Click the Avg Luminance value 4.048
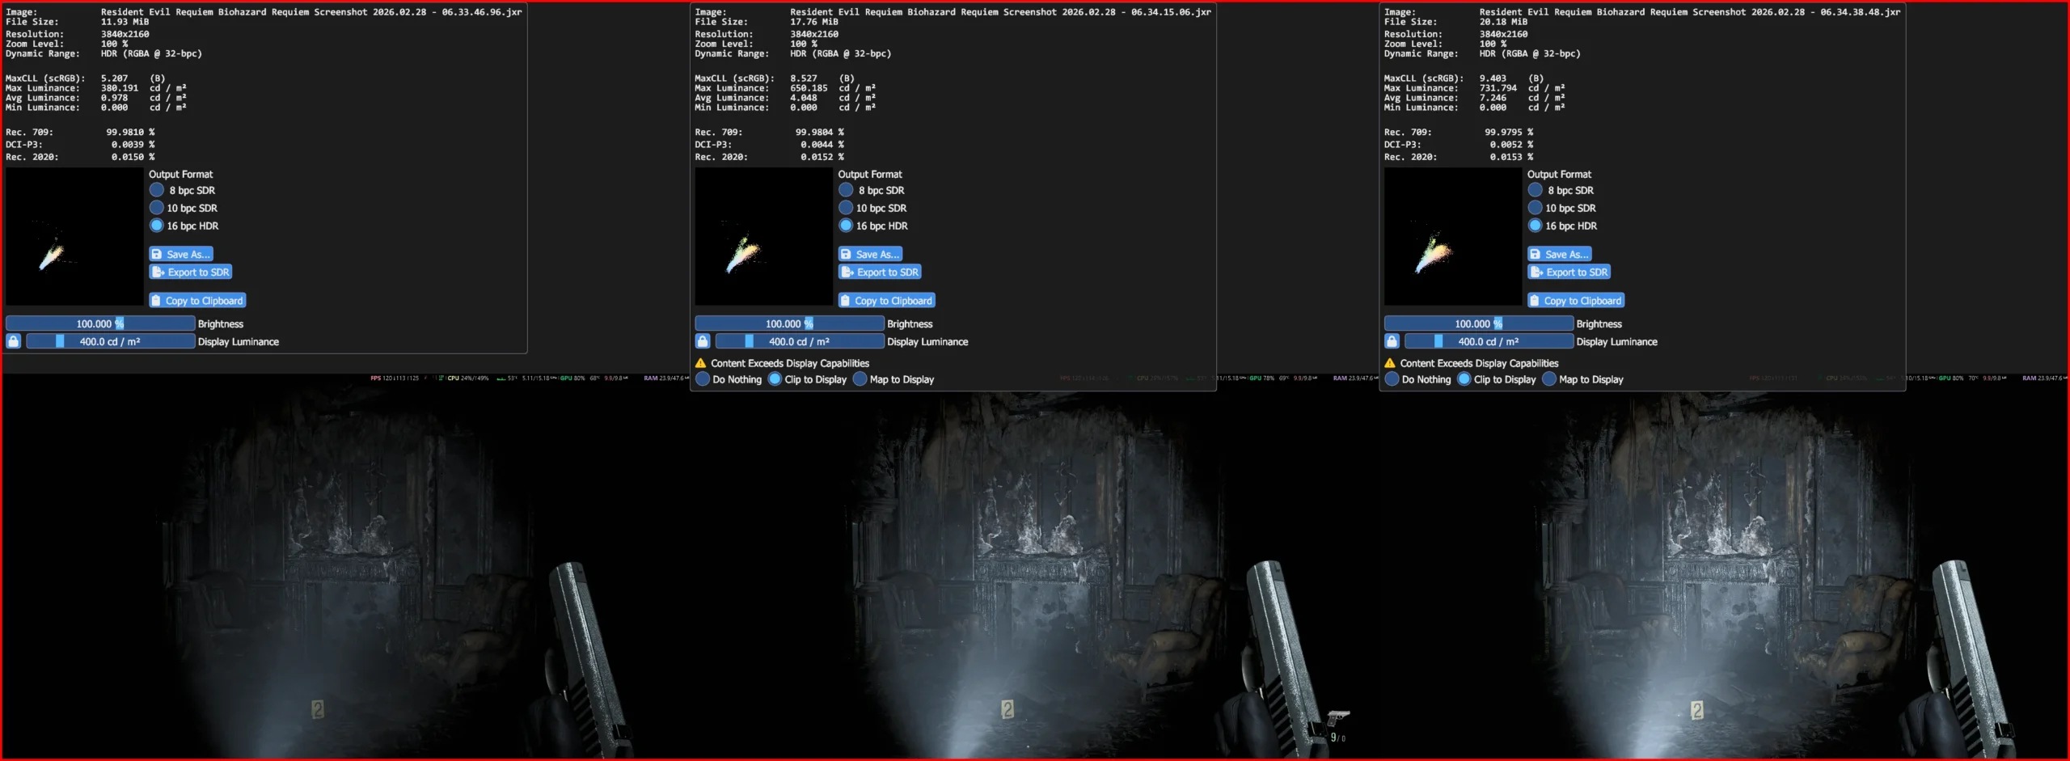Viewport: 2070px width, 761px height. [x=803, y=98]
